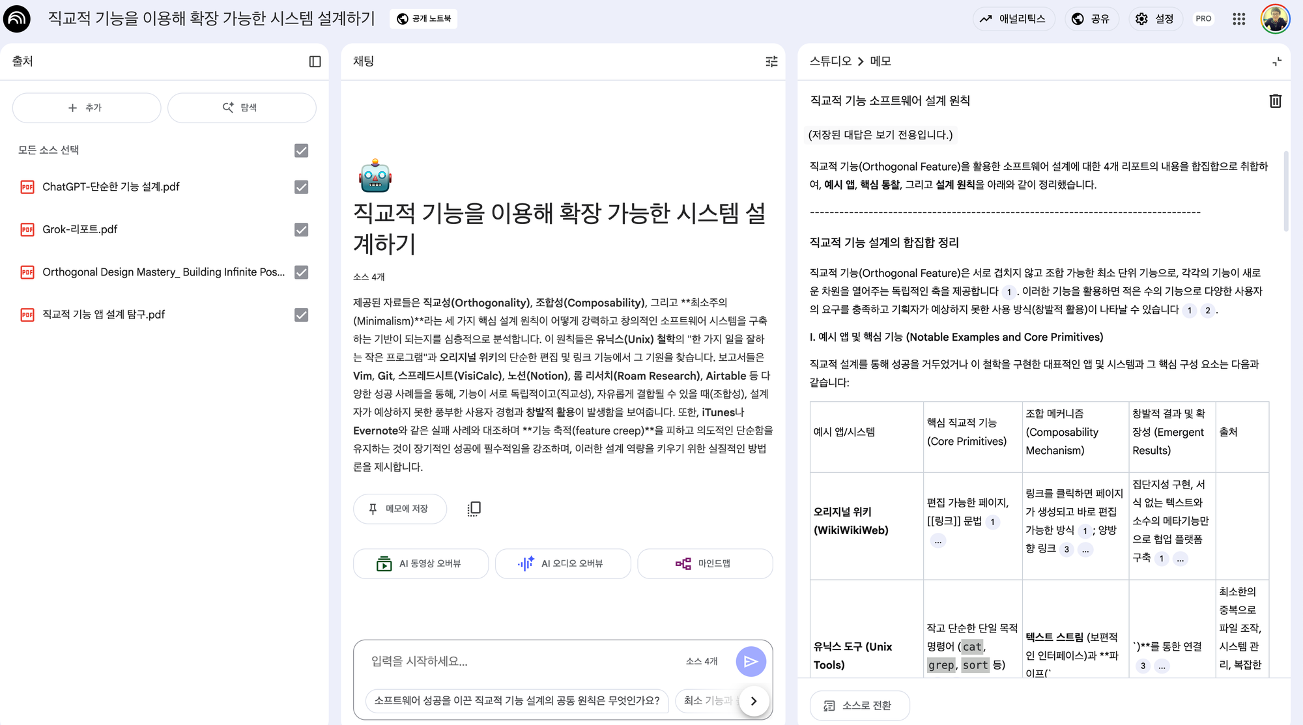Go back to 스튜디오 breadcrumb
The width and height of the screenshot is (1303, 725).
pos(830,61)
